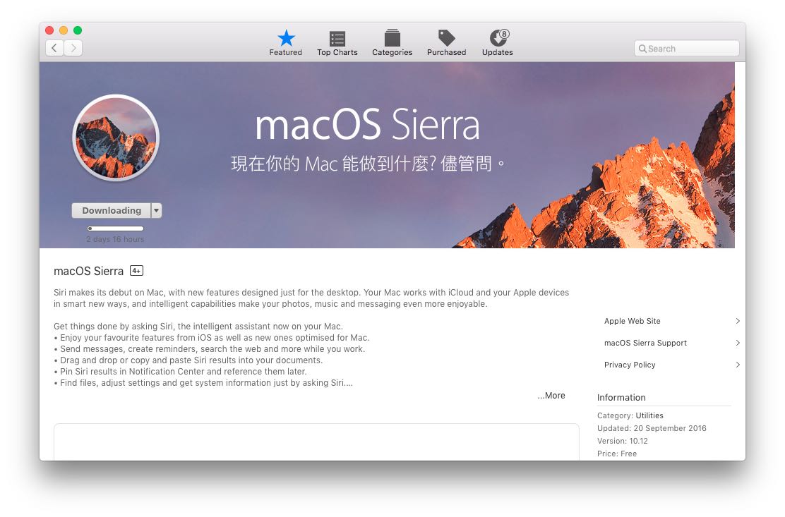Click the Downloading button
Image resolution: width=785 pixels, height=517 pixels.
pos(111,210)
